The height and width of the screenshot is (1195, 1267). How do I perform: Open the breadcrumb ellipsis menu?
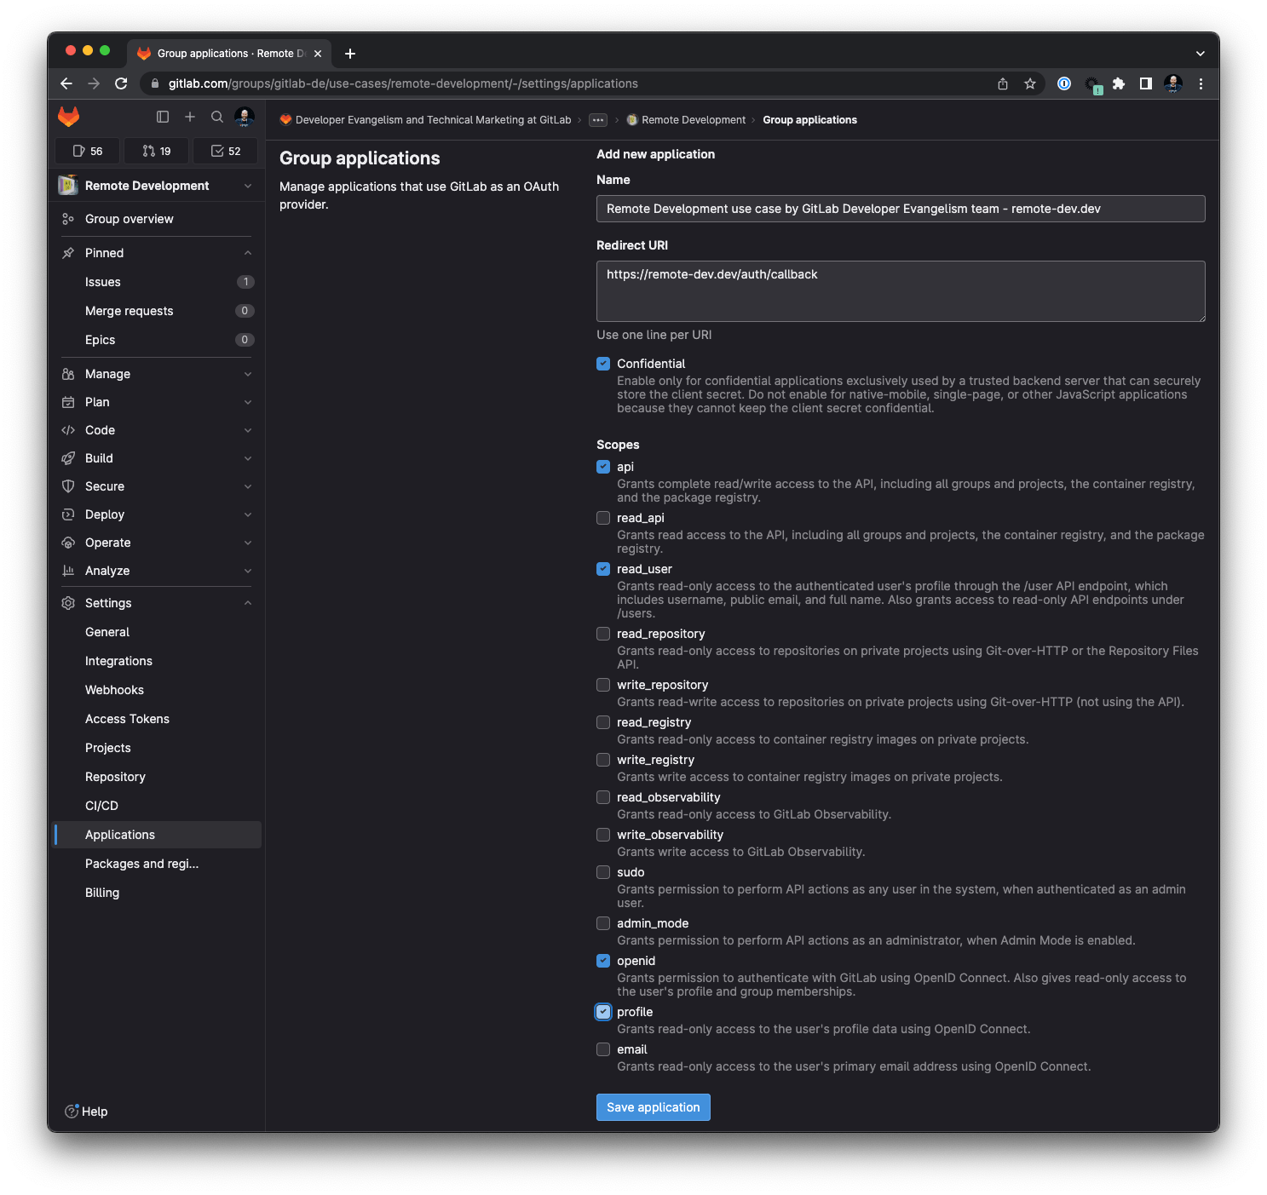[599, 120]
